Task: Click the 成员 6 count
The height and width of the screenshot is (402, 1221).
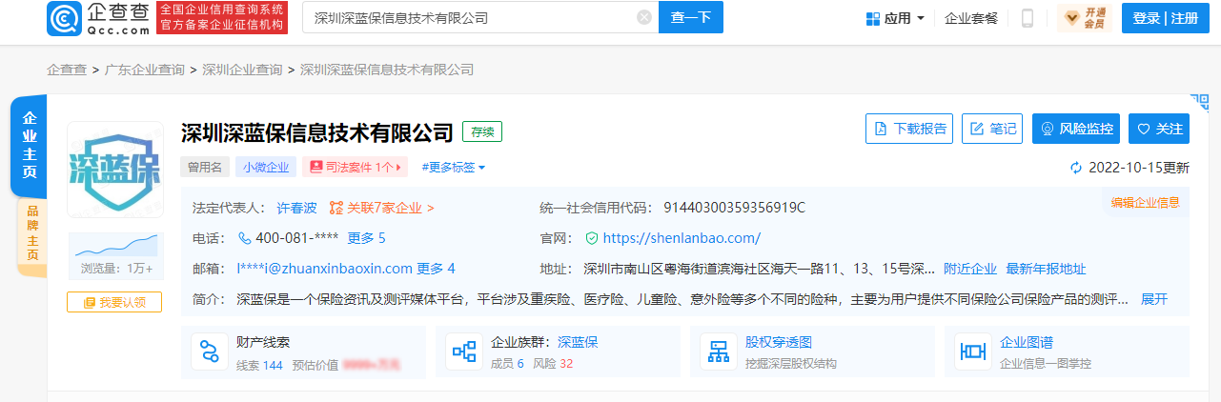Action: (507, 364)
